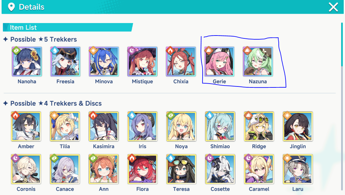Close the Details panel
Image resolution: width=345 pixels, height=195 pixels.
click(x=333, y=7)
